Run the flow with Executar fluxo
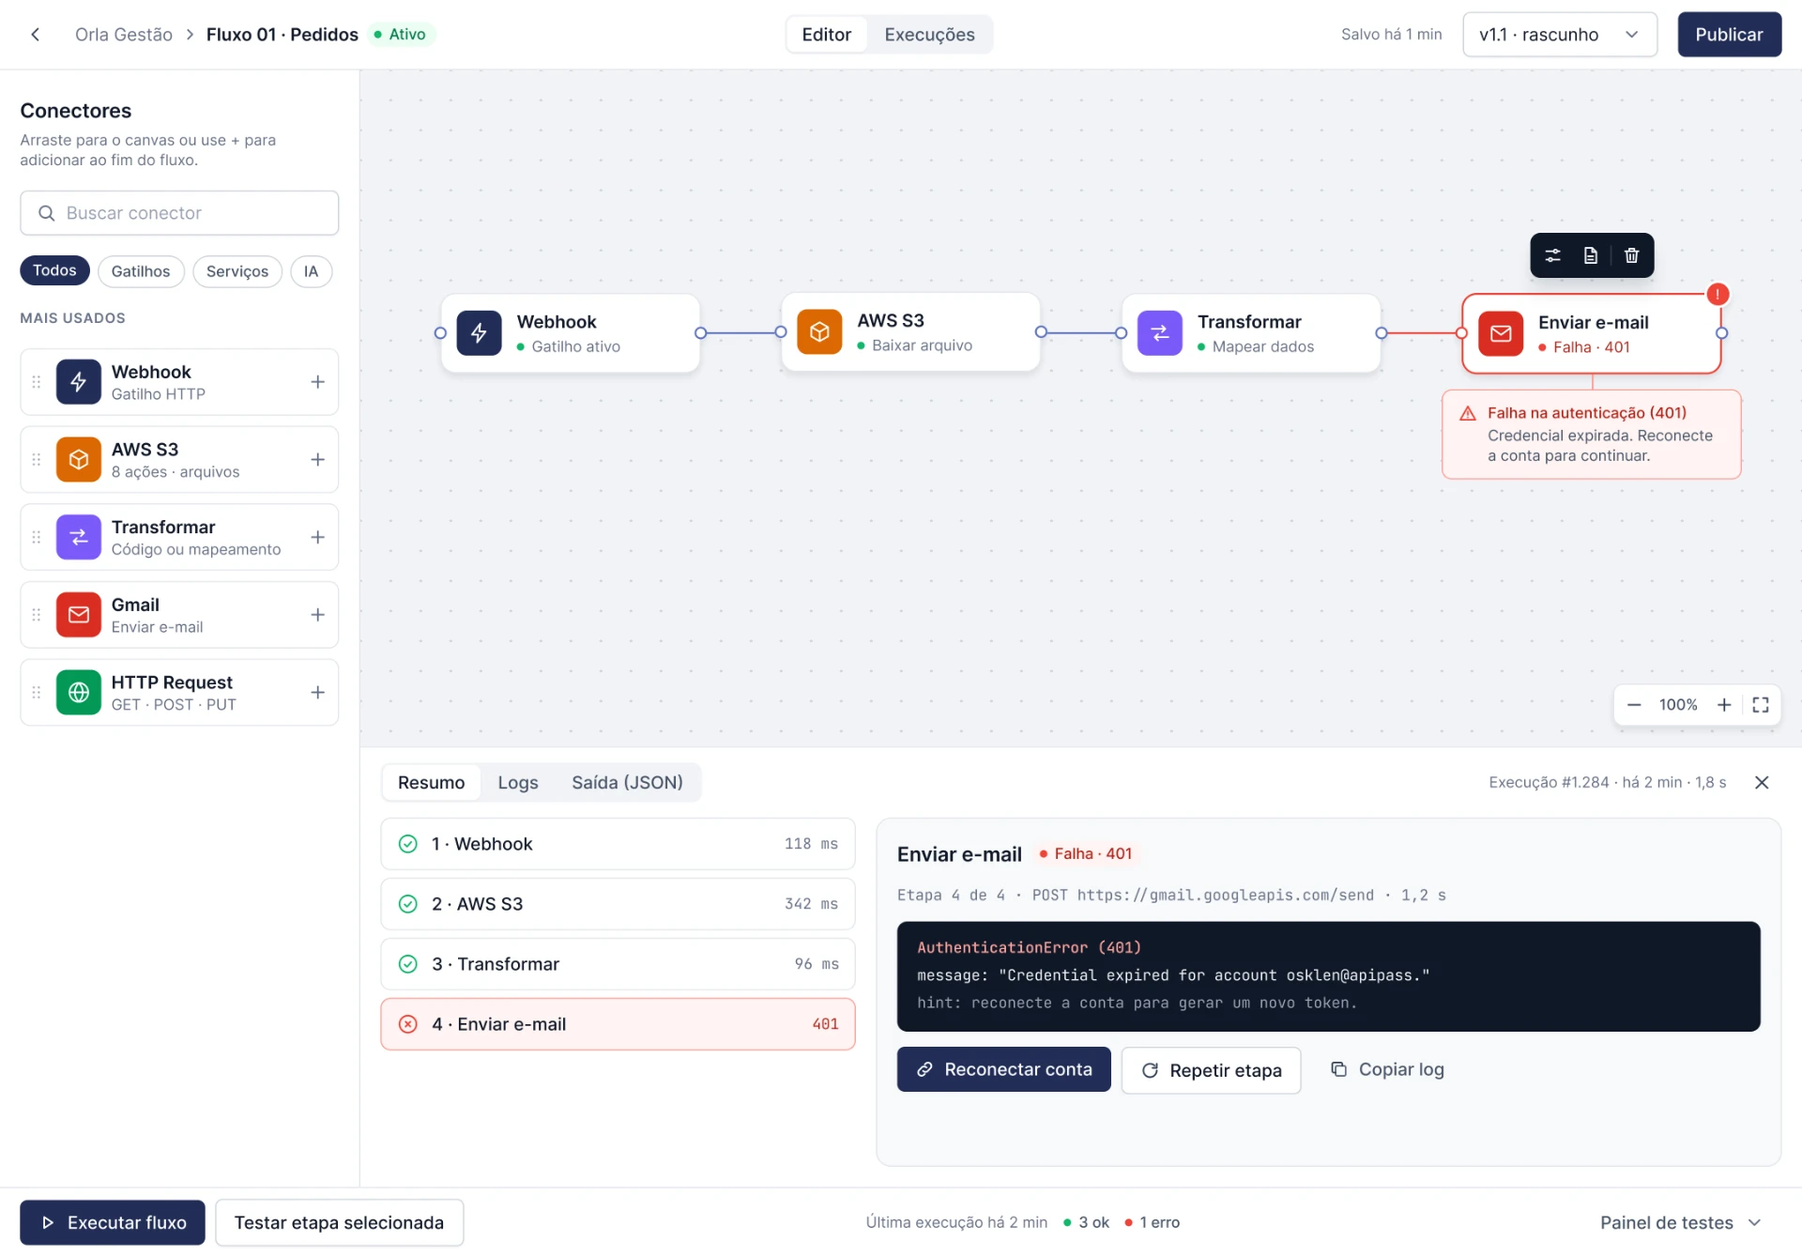The width and height of the screenshot is (1802, 1257). click(113, 1223)
